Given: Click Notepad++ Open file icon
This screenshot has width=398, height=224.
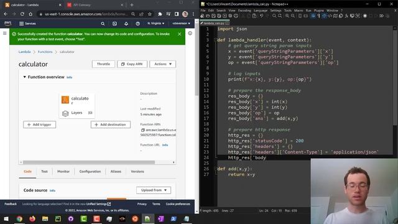Looking at the screenshot, I should (208, 16).
